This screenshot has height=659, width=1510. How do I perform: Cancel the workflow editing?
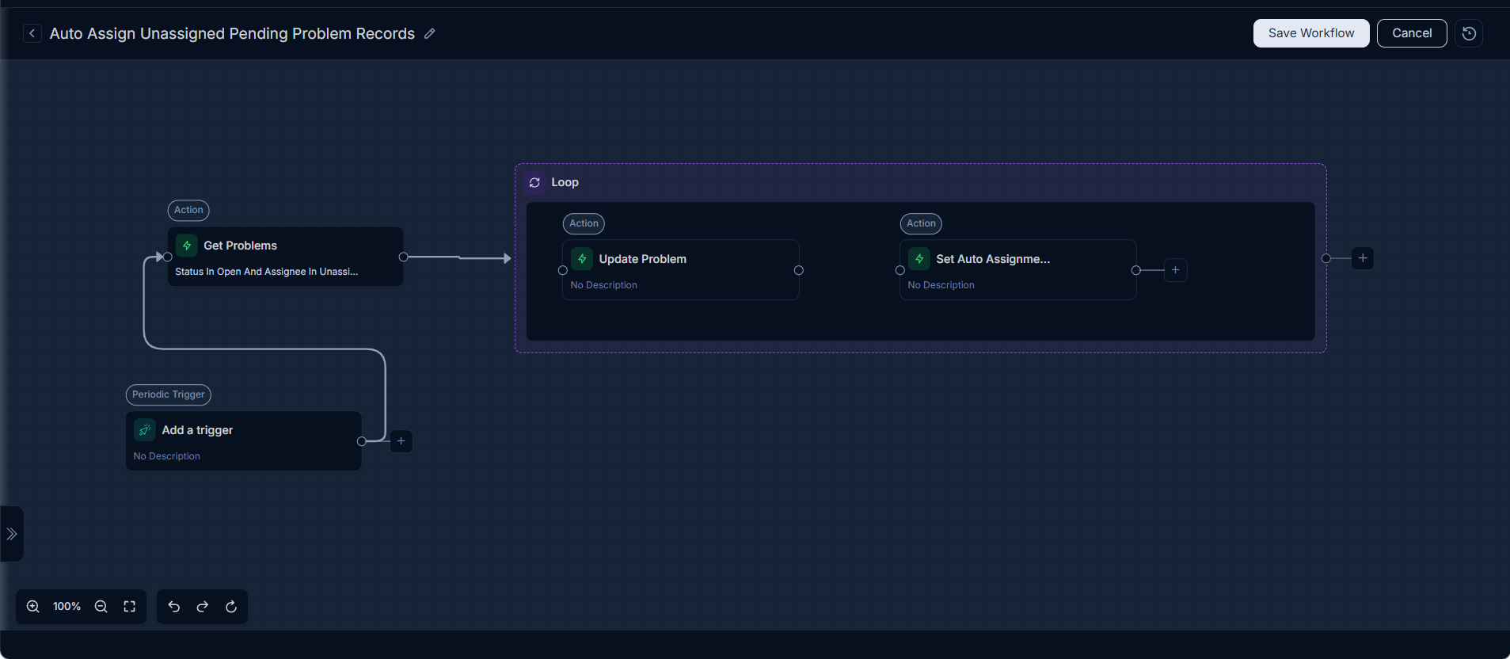pos(1412,33)
